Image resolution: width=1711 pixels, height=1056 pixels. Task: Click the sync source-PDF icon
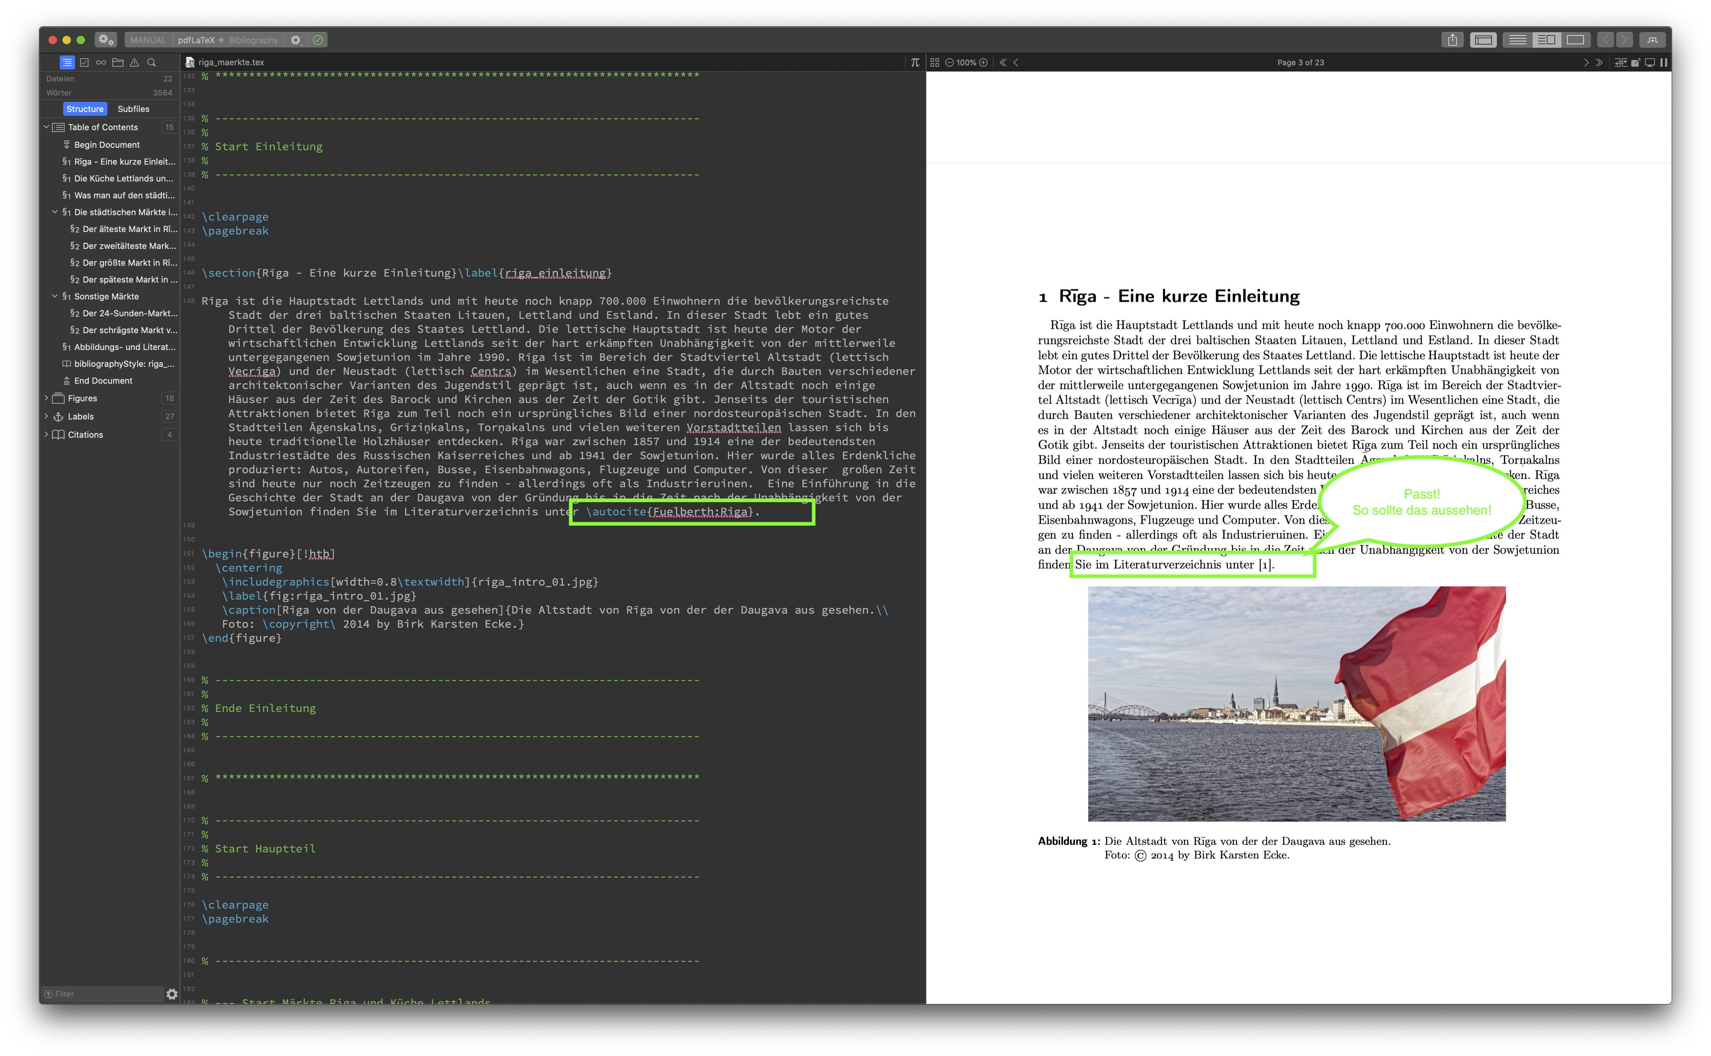(1621, 62)
